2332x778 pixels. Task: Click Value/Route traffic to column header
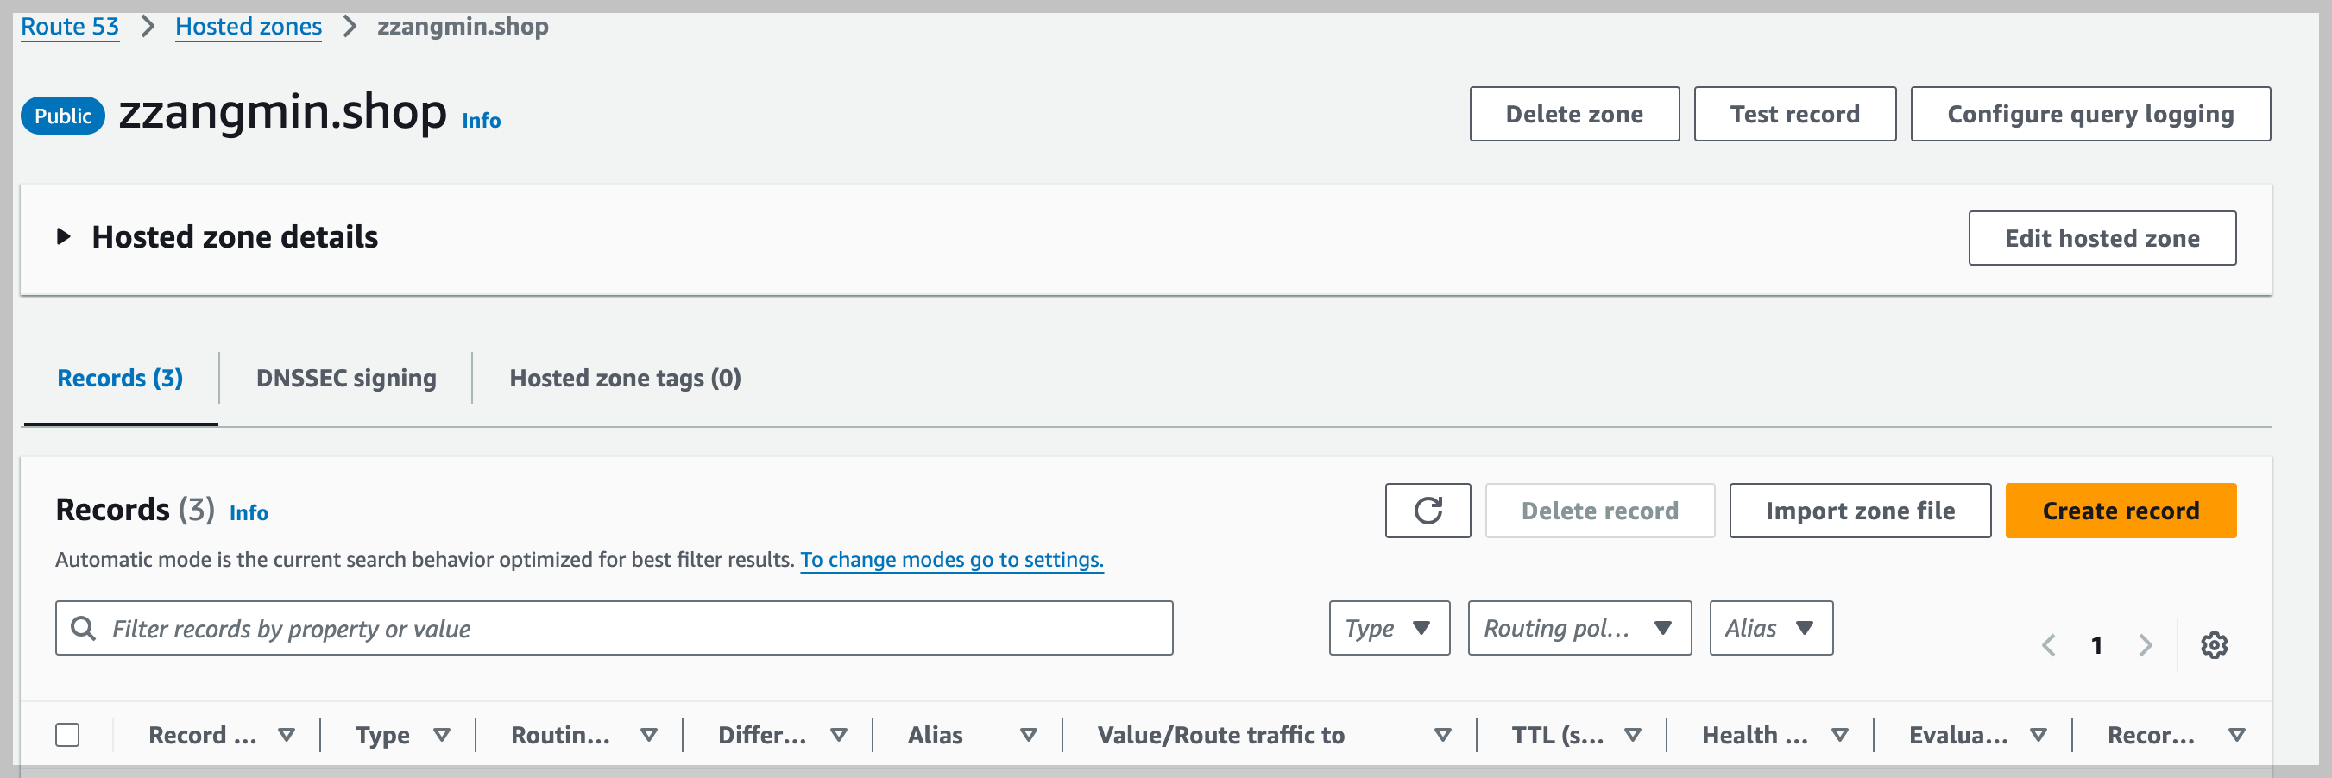tap(1220, 735)
